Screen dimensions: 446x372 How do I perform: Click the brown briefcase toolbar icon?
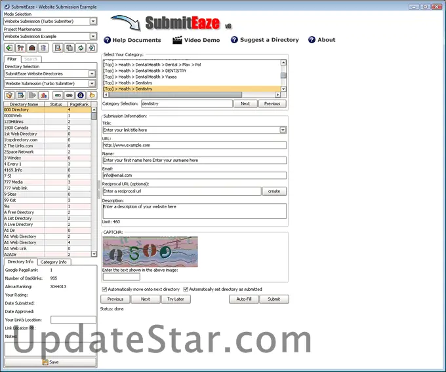[32, 48]
